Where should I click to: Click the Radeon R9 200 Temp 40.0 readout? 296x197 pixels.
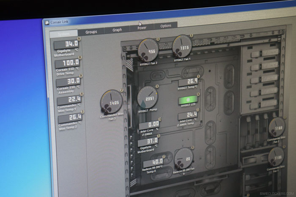click(x=153, y=162)
